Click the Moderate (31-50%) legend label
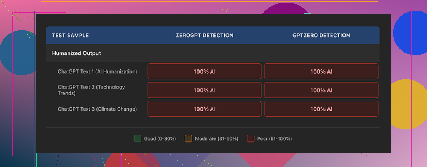 (x=217, y=139)
